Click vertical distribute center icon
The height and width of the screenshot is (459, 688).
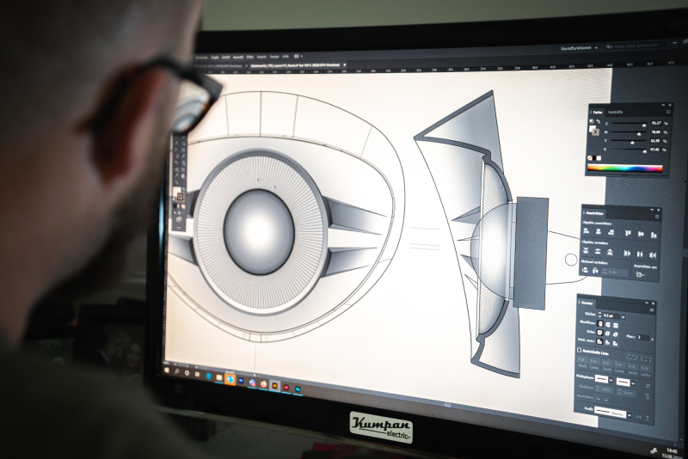tap(598, 252)
